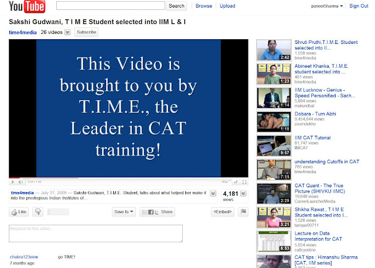
Task: Open the 360p video quality menu
Action: [226, 182]
